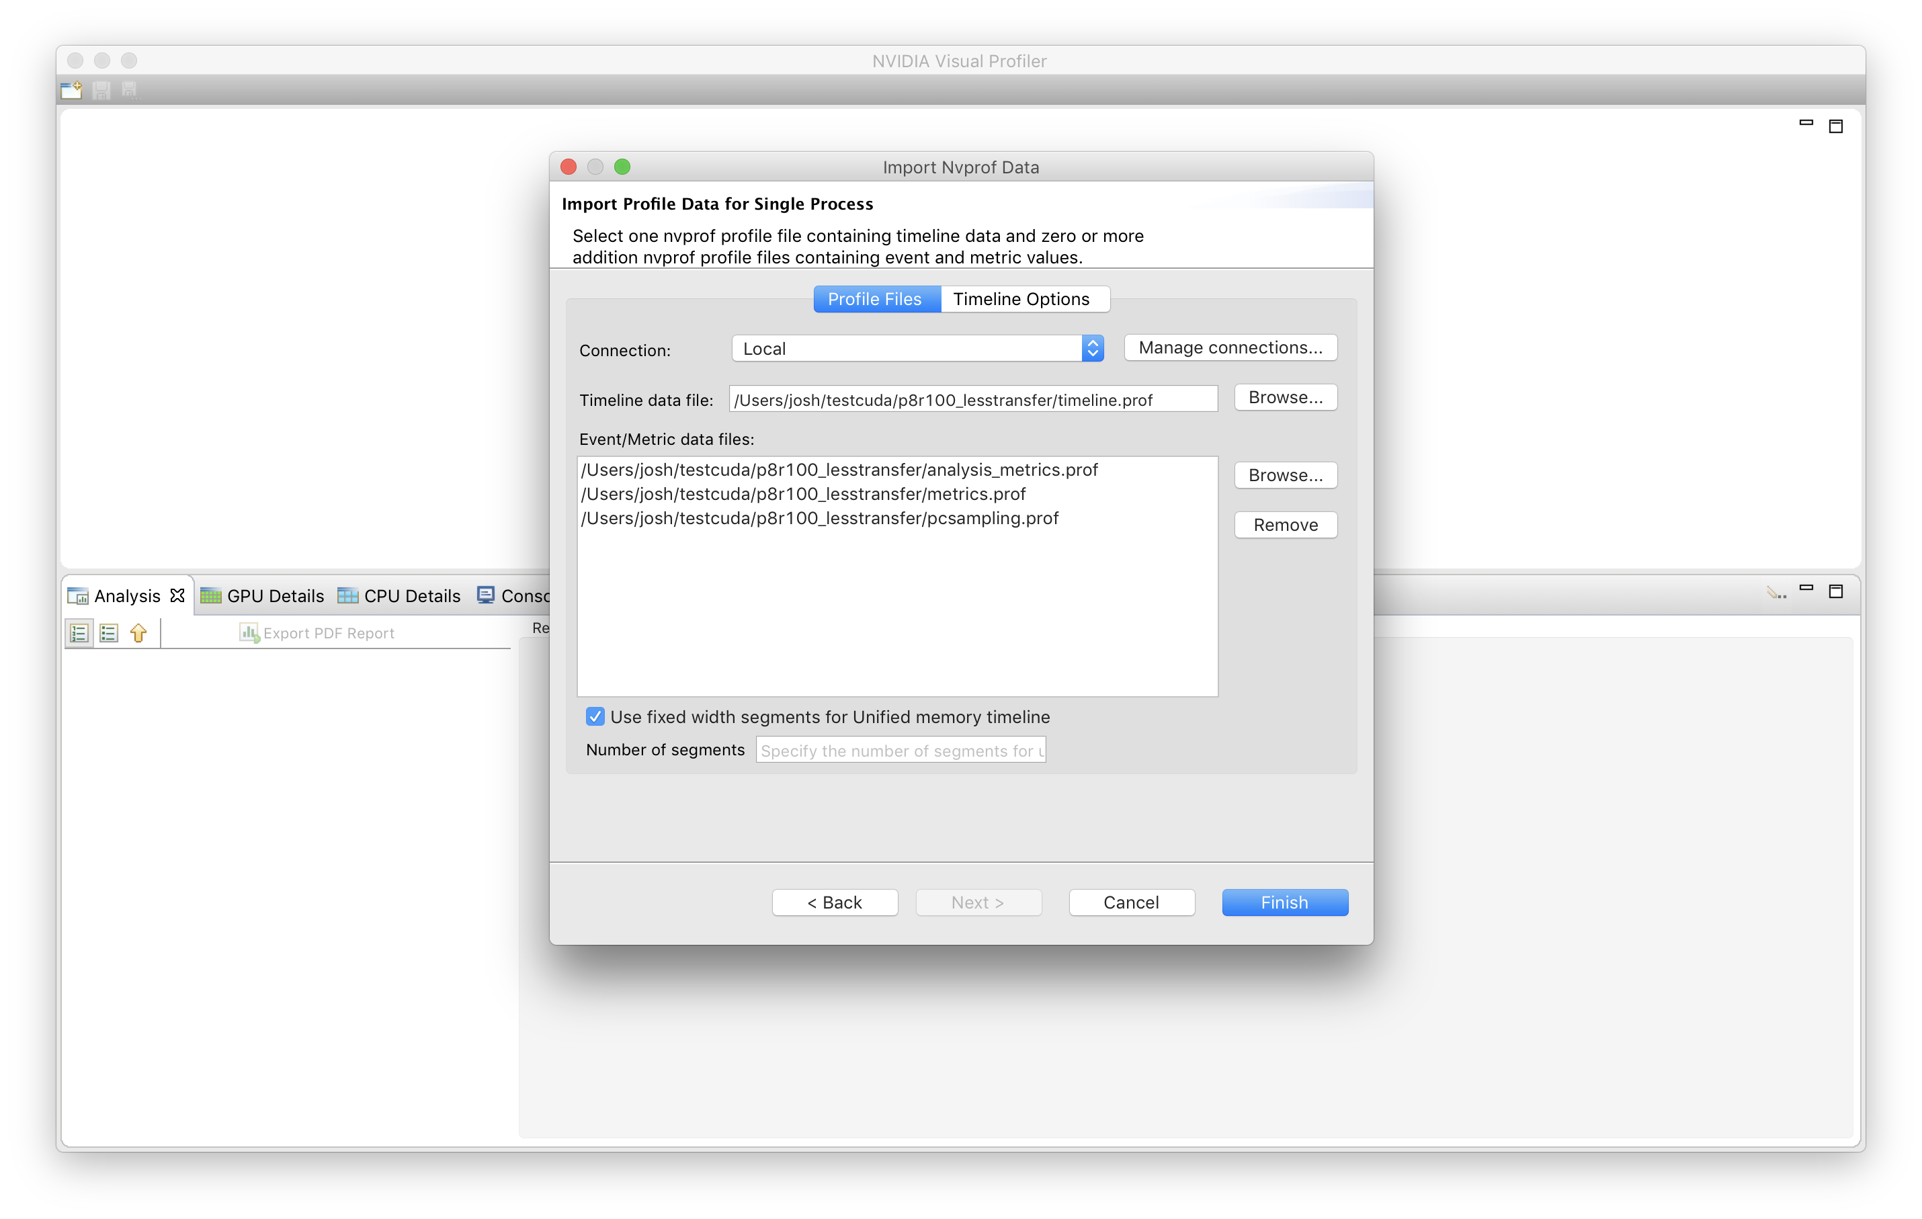Click the dimmed icon beside the lower pane's minimize control
Image resolution: width=1922 pixels, height=1219 pixels.
click(1776, 592)
